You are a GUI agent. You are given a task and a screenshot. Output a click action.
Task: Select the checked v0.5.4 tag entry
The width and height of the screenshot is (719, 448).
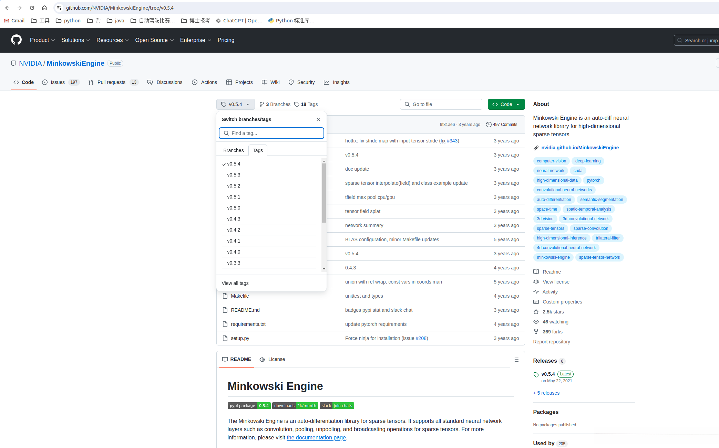(234, 164)
